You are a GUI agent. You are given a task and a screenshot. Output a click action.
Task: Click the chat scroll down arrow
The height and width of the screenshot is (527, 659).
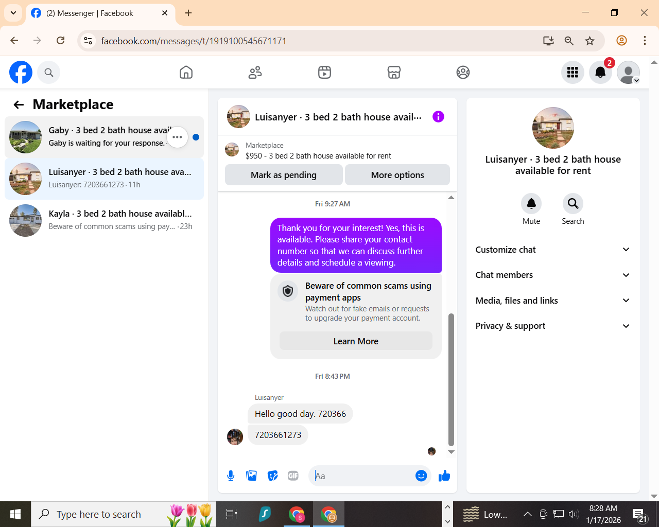451,452
